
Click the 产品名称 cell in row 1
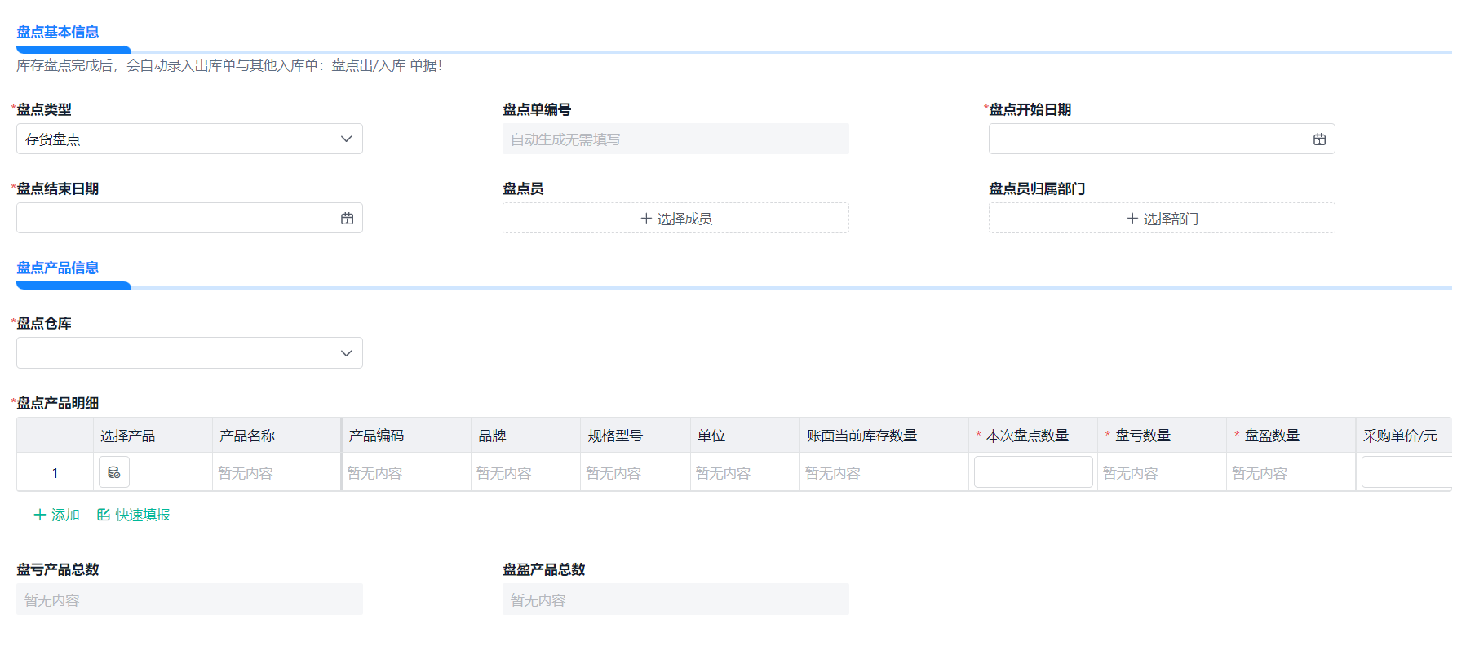[x=277, y=472]
